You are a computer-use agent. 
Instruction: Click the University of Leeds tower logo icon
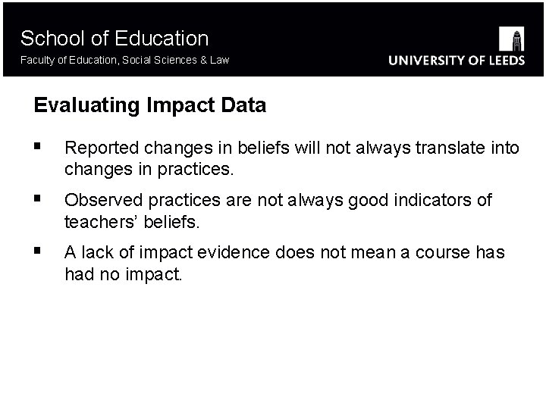[x=512, y=38]
